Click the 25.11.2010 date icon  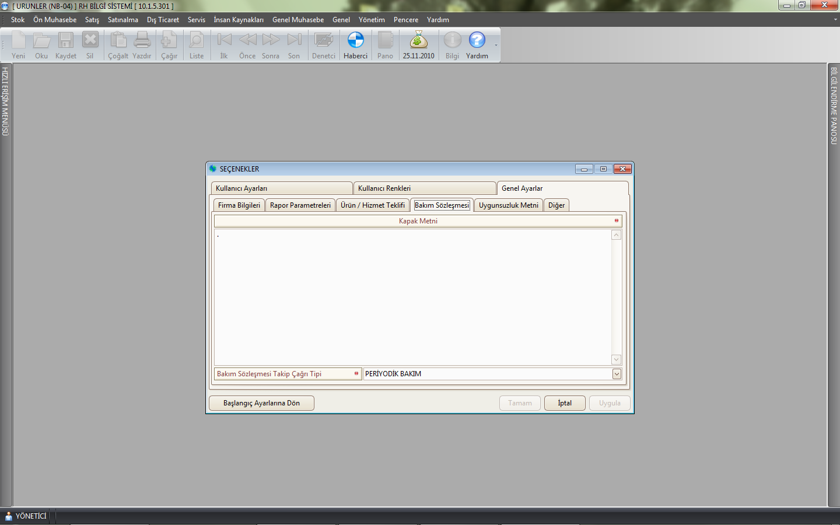418,41
